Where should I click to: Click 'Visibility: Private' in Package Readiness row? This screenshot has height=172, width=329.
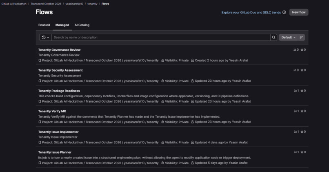pos(177,101)
